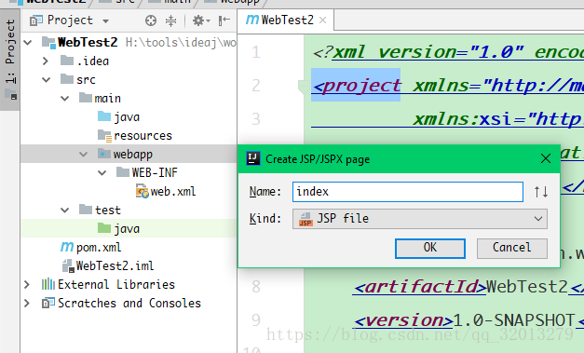
Task: Click the Name input field in dialog
Action: click(408, 192)
